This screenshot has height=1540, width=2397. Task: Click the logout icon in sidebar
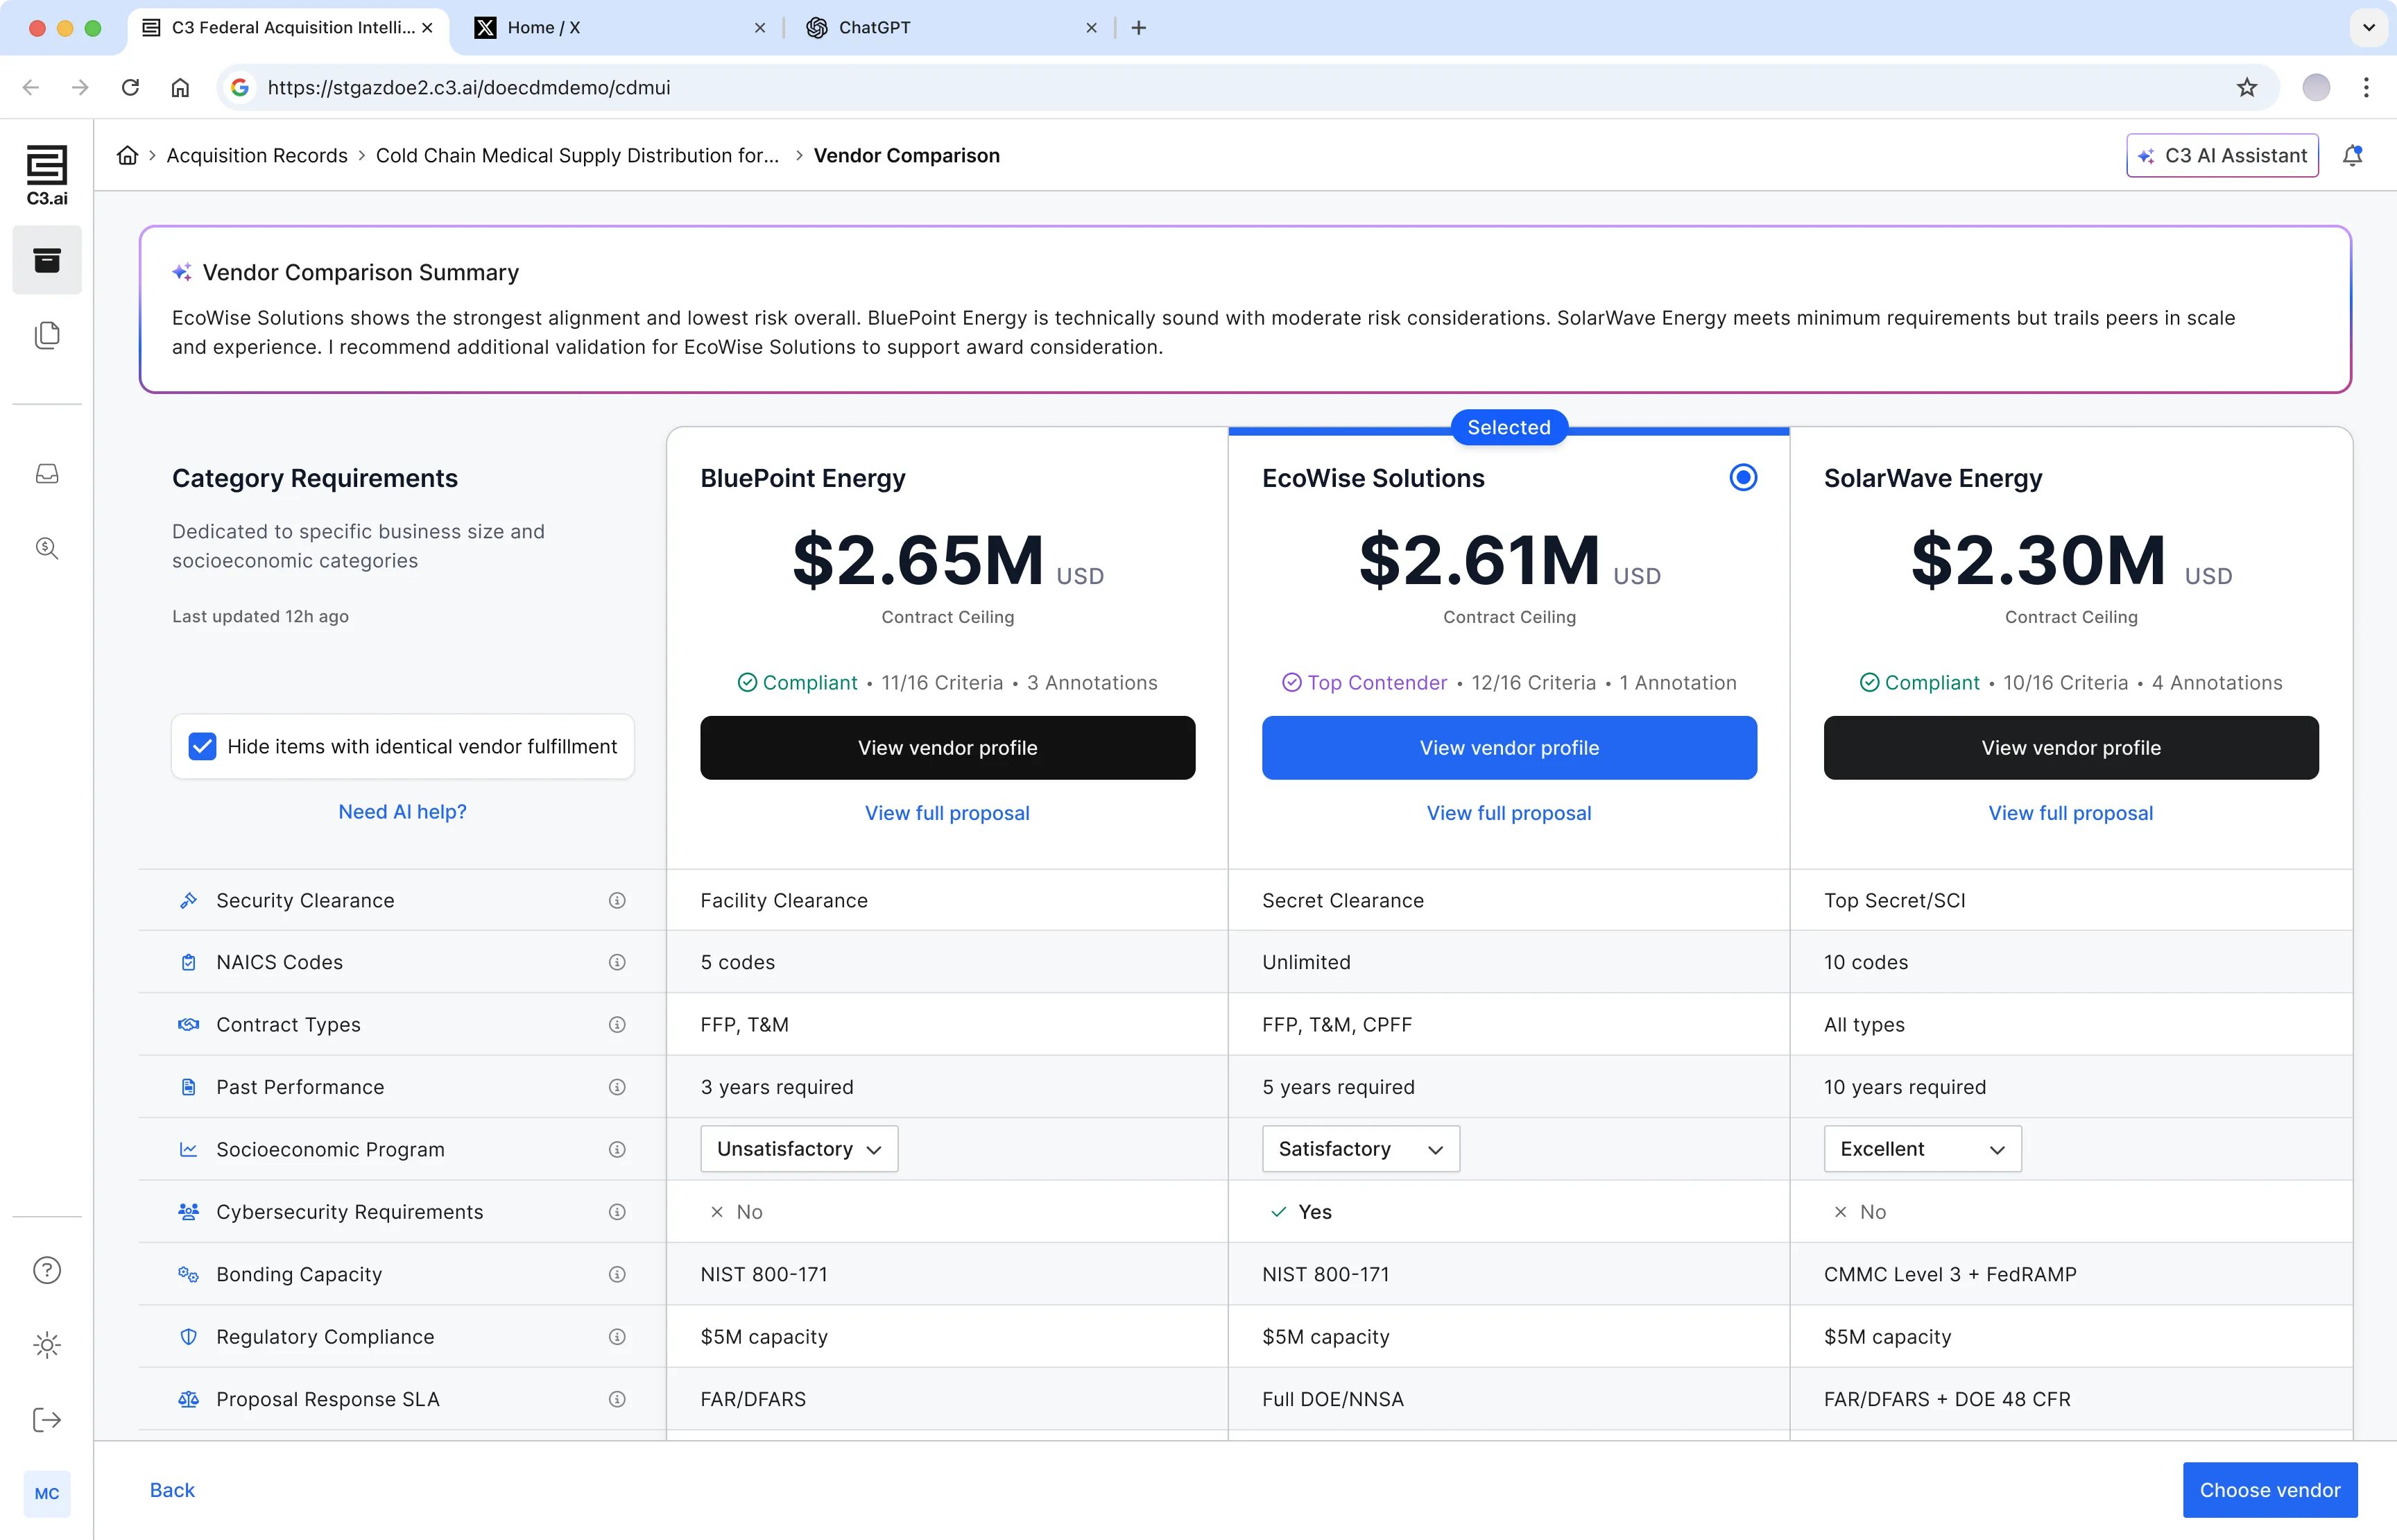click(x=47, y=1420)
